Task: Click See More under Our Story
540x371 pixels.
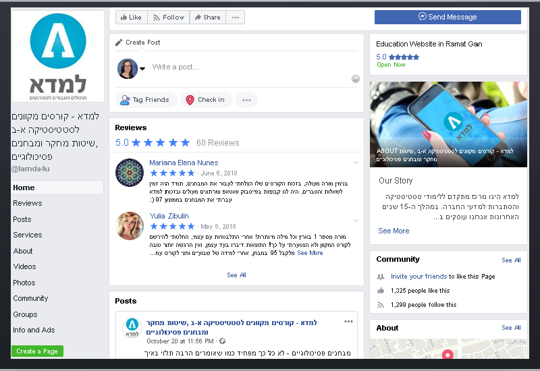Action: 394,231
